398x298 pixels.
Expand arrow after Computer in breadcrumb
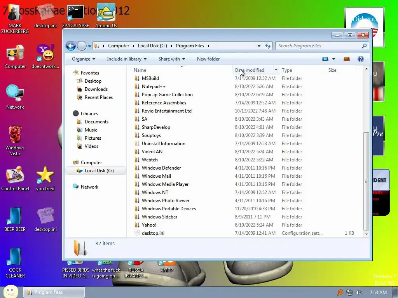(134, 46)
